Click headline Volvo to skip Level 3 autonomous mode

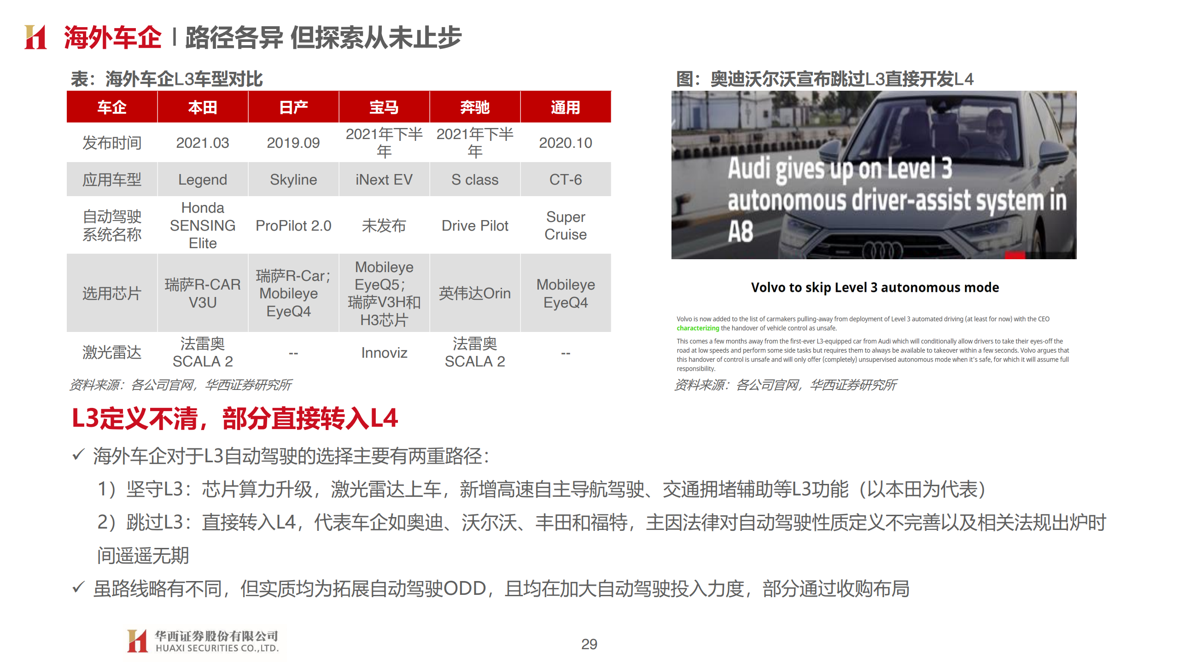coord(875,287)
